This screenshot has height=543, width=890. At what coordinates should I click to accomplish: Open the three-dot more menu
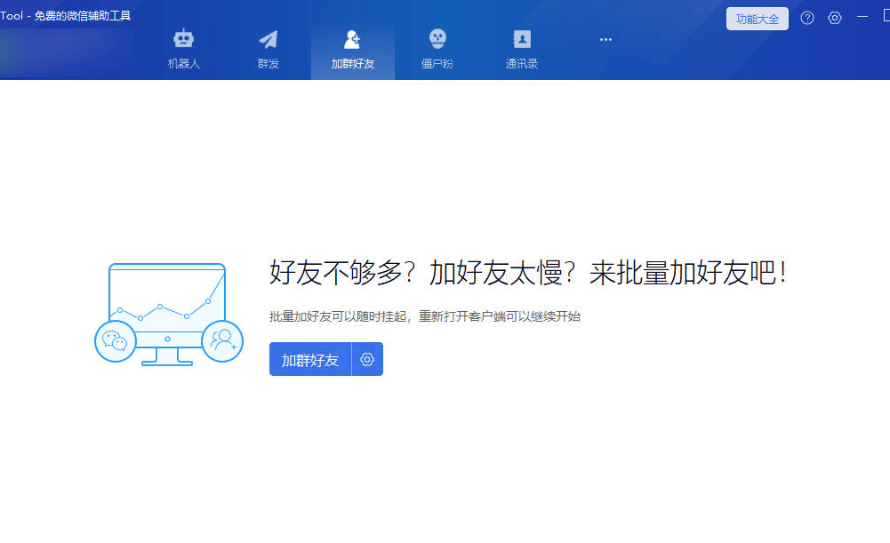(605, 40)
